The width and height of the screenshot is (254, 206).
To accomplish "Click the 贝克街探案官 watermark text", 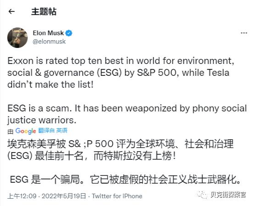I will (228, 195).
